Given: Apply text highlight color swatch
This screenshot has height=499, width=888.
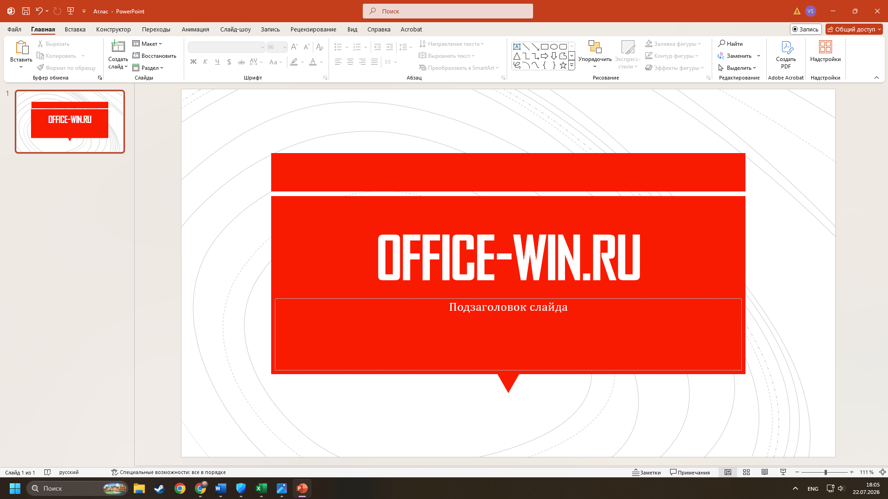Looking at the screenshot, I should [294, 62].
